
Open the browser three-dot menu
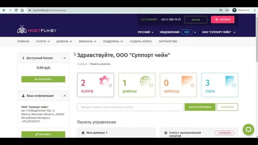click(x=255, y=10)
